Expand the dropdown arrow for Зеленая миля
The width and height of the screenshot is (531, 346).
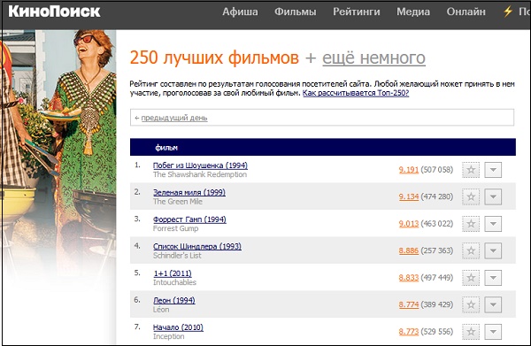click(493, 196)
